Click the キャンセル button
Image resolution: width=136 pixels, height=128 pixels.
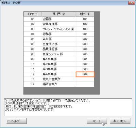[120, 121]
